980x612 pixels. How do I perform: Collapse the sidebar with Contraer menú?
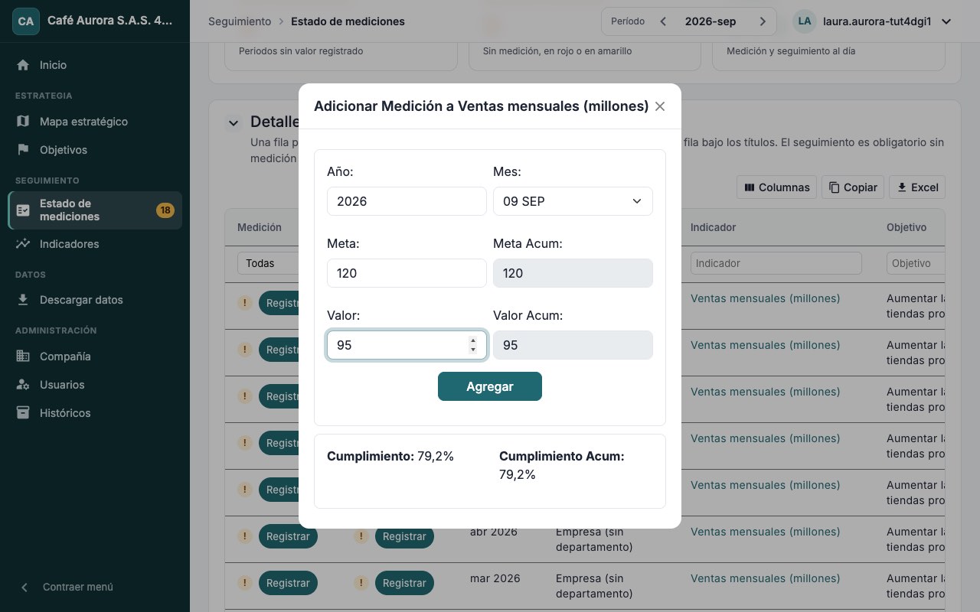[67, 587]
